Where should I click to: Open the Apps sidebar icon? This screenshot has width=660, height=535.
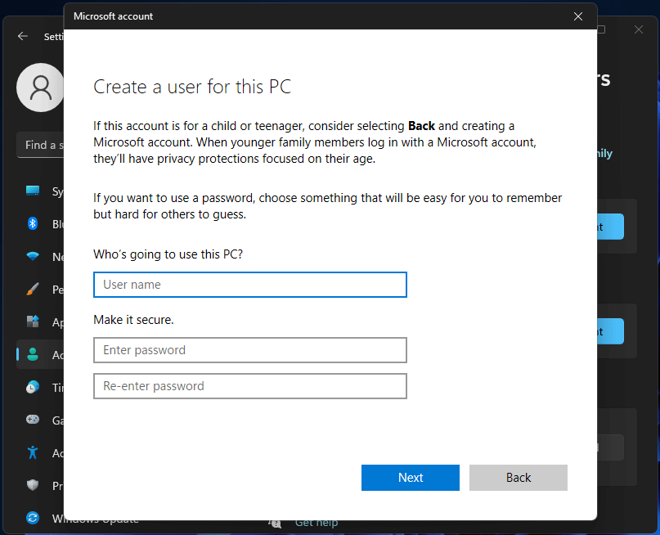(33, 321)
